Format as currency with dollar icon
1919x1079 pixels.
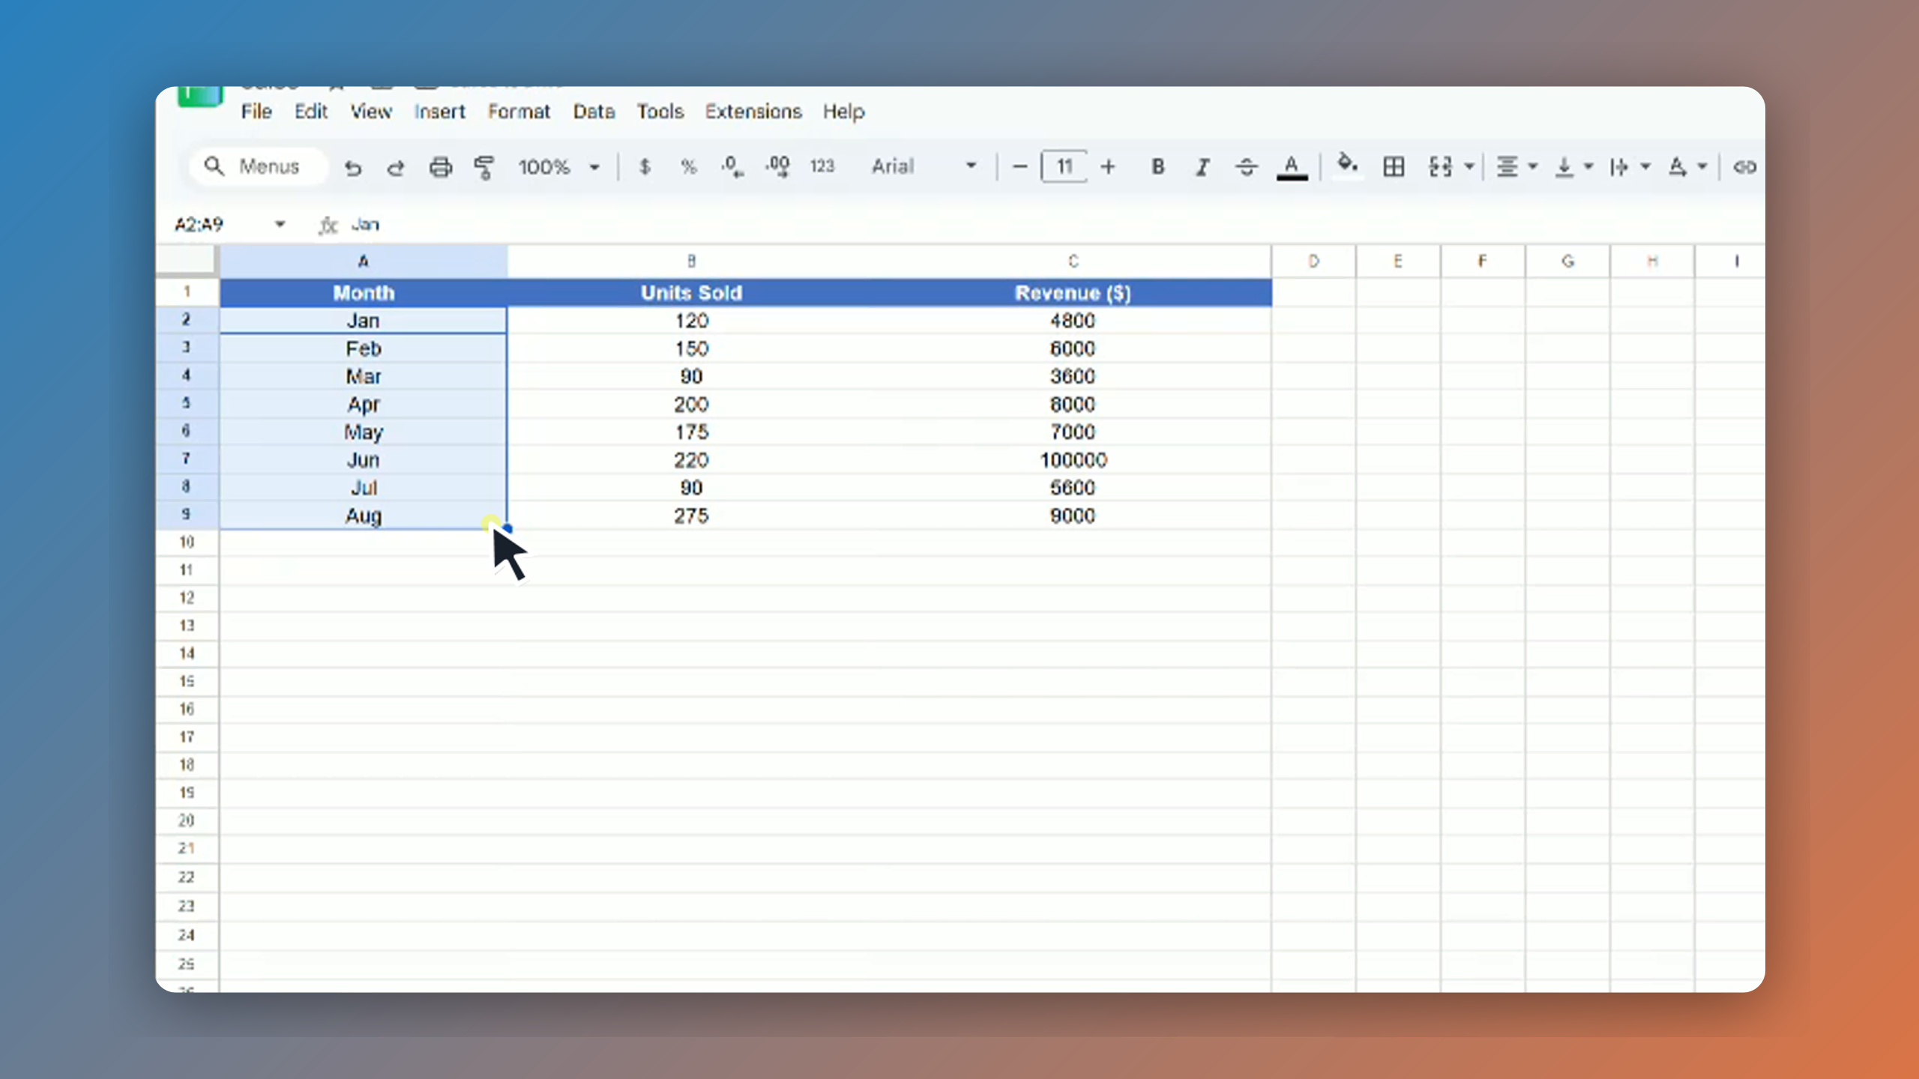(x=644, y=166)
